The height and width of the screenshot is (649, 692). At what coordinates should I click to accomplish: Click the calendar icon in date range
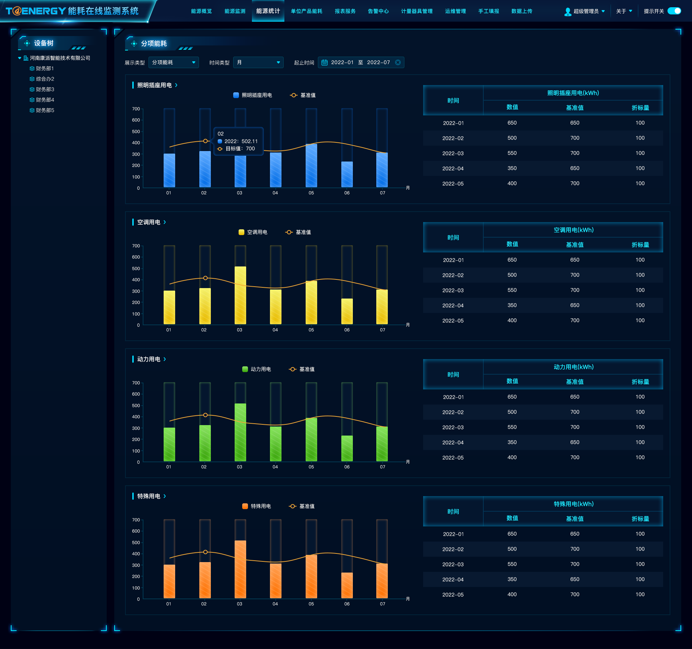coord(324,62)
